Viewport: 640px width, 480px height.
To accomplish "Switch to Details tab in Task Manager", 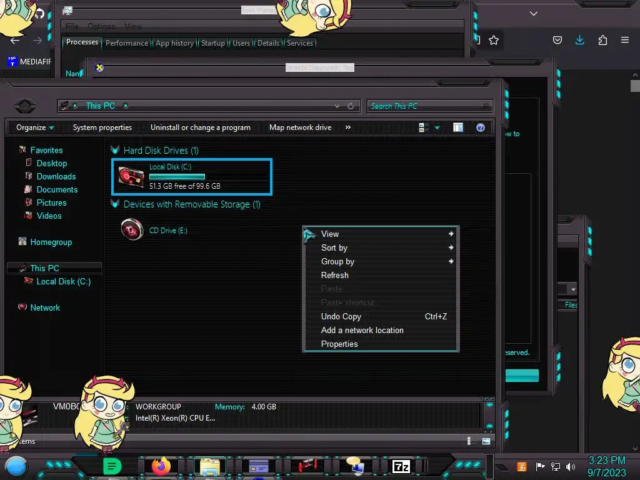I will pyautogui.click(x=268, y=43).
